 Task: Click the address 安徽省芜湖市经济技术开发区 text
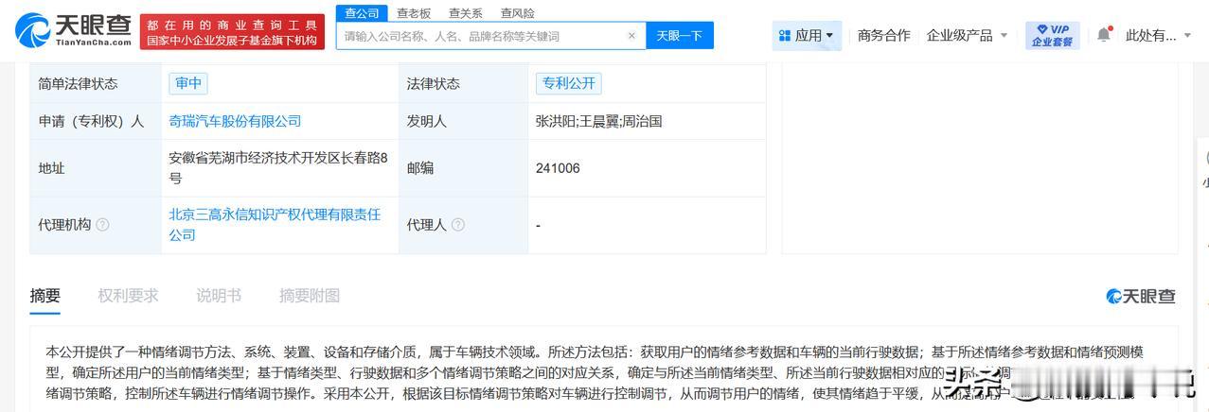click(278, 168)
